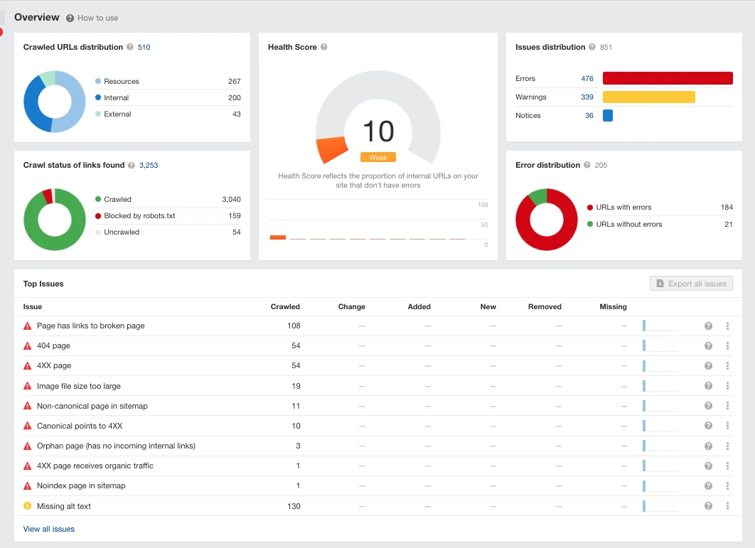Open three-dot menu for Noindex page in sitemap
The image size is (755, 548).
[x=727, y=486]
